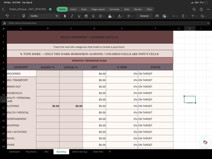Share the workbook

point(201,9)
